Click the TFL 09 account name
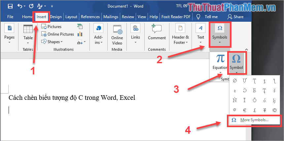Viewport: 284px width, 141px height. point(182,6)
